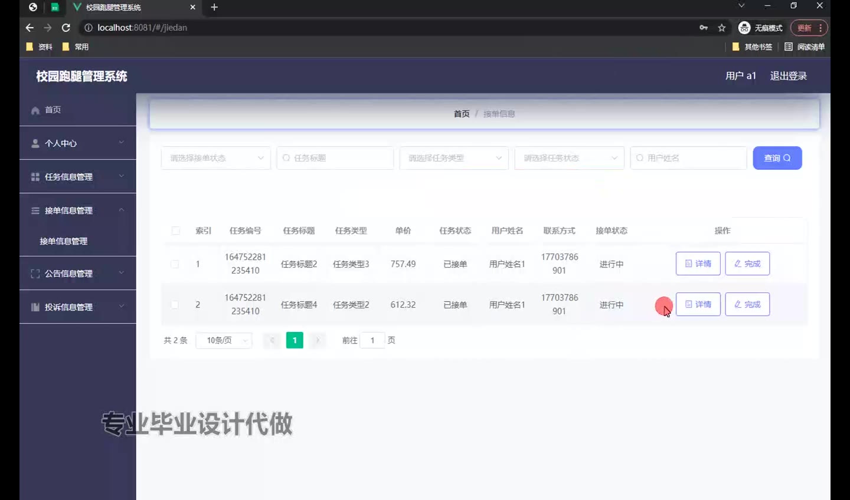This screenshot has height=500, width=850.
Task: Check the checkbox for row 2
Action: click(175, 305)
